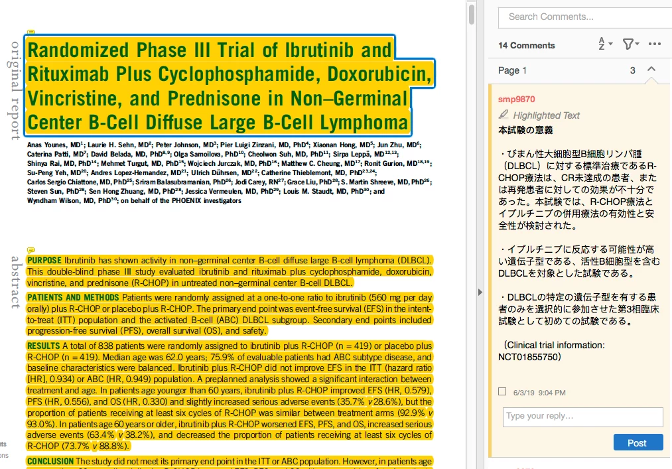Click the Search Comments field
Viewport: 672px width, 469px height.
tap(585, 17)
